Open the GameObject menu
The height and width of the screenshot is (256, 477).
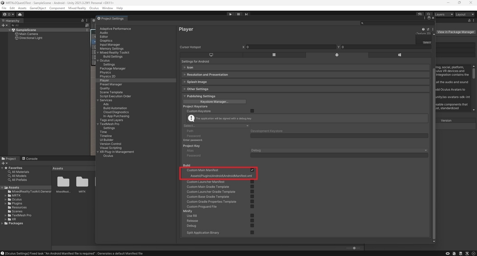(38, 8)
